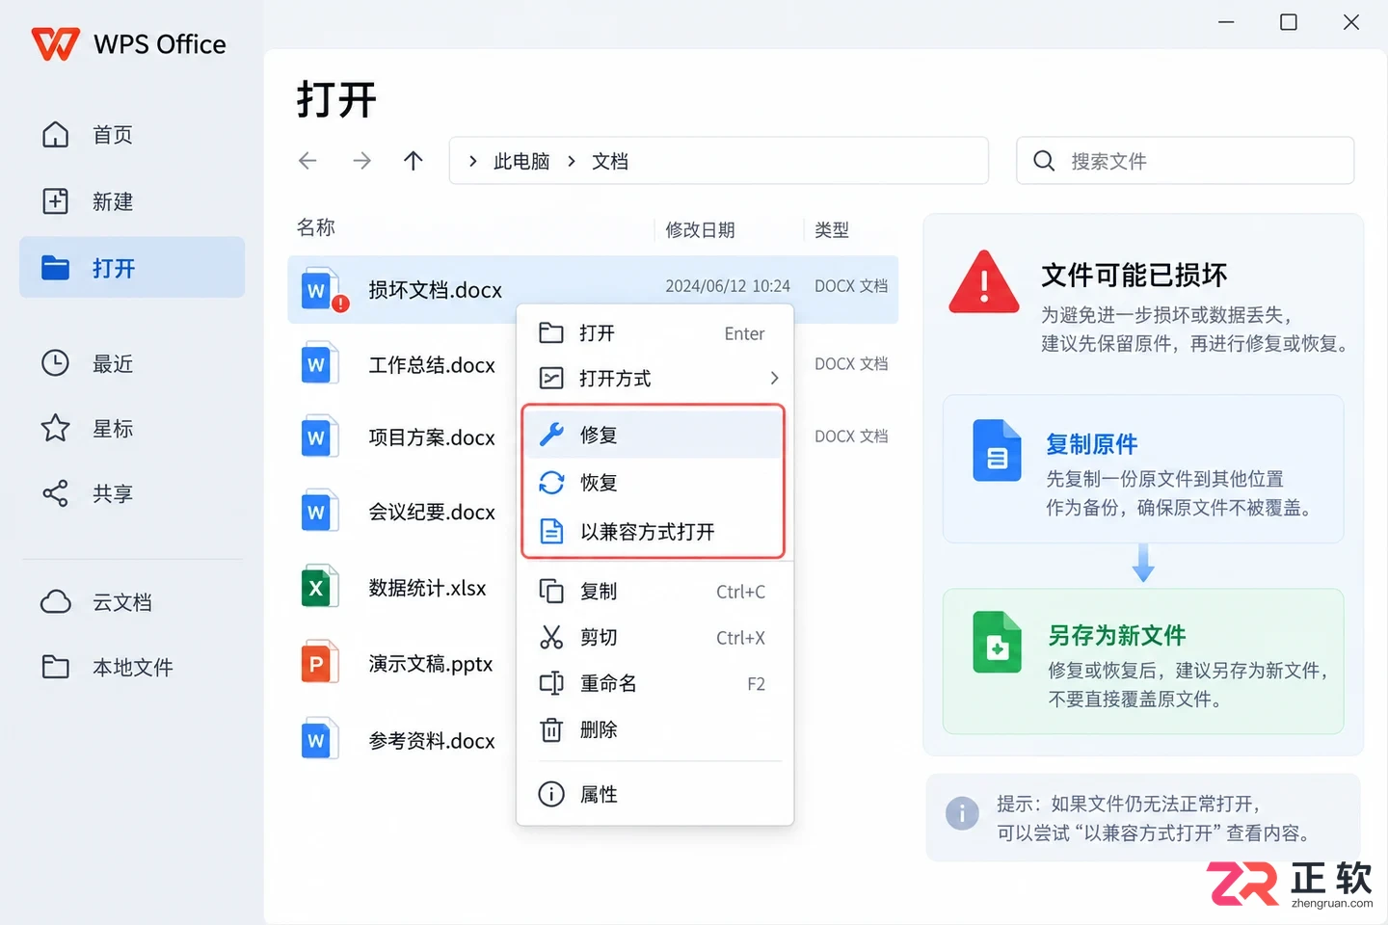This screenshot has height=925, width=1388.
Task: Click the 属性 info icon
Action: coord(551,794)
